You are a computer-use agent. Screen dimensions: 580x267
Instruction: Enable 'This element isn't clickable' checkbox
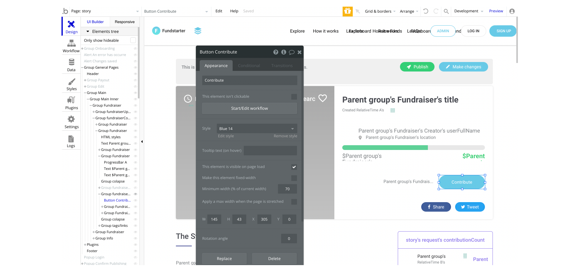(x=294, y=96)
